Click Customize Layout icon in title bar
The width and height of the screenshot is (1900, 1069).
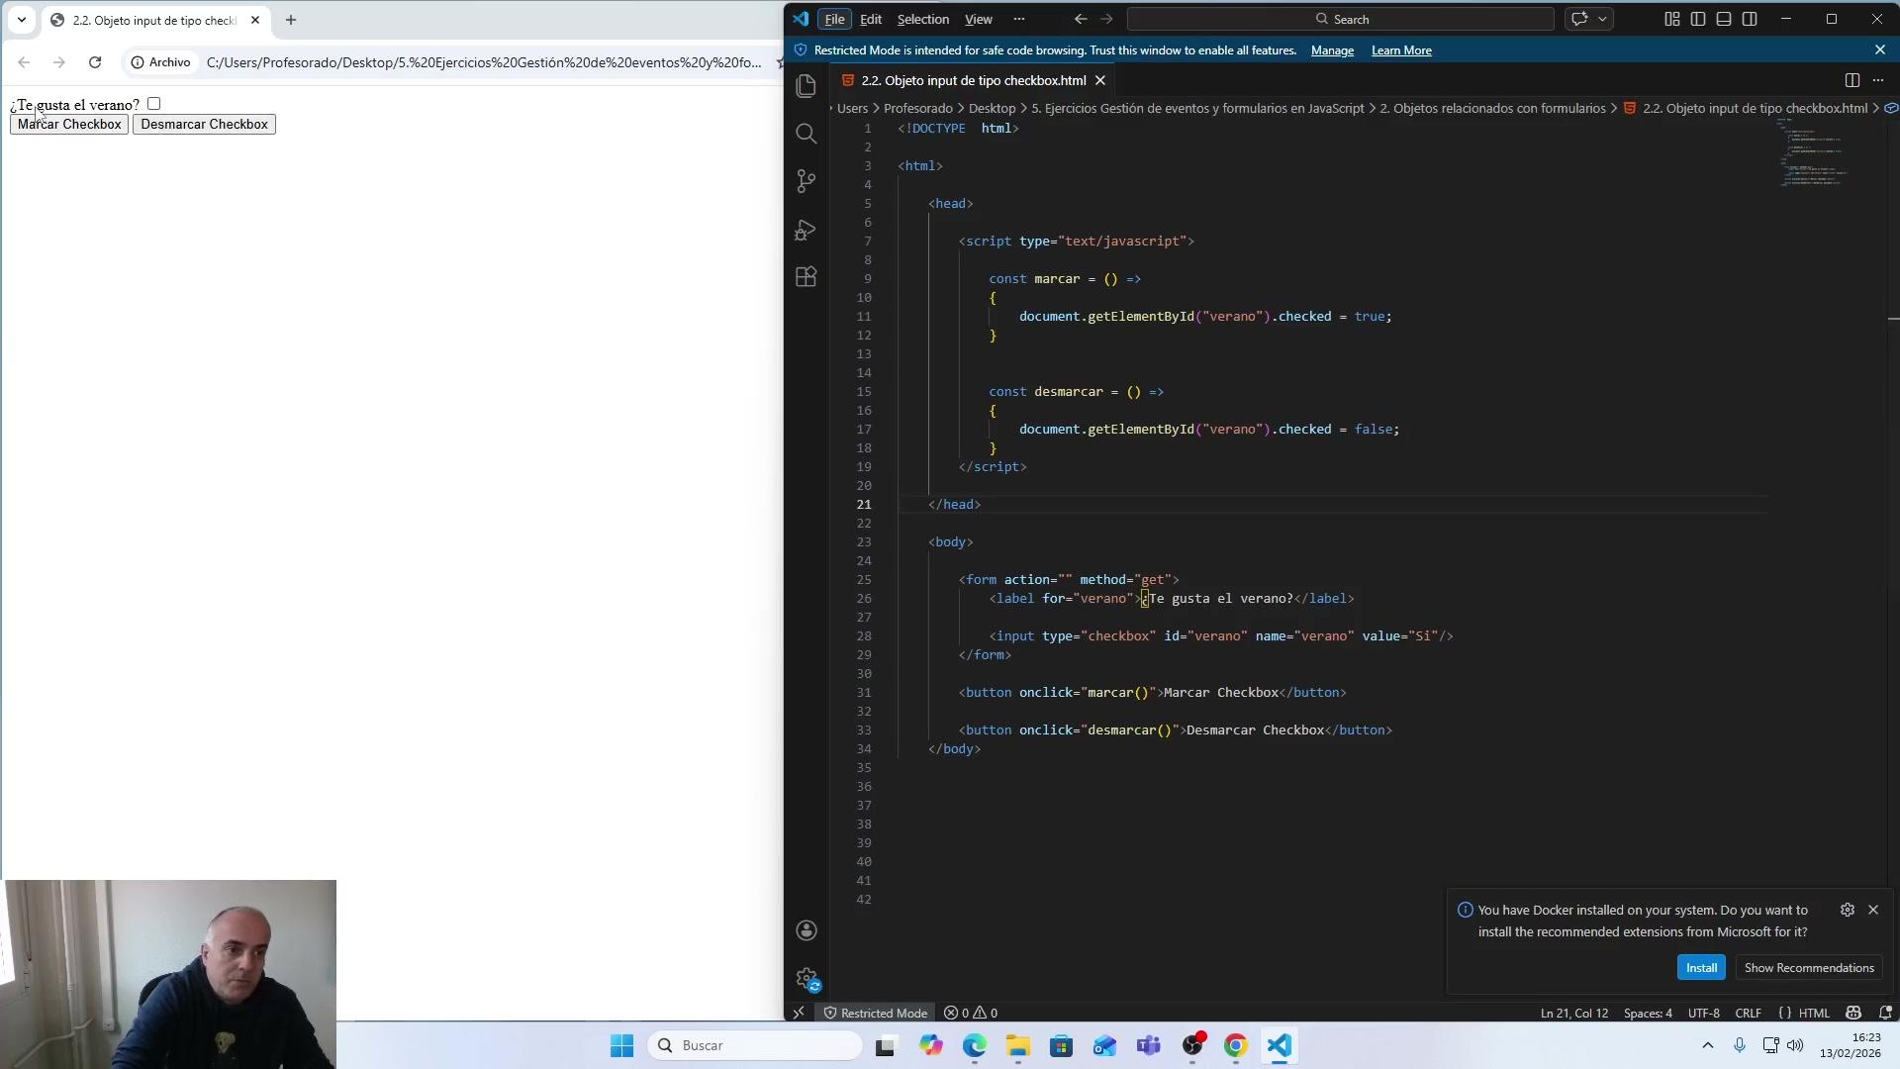click(x=1672, y=19)
